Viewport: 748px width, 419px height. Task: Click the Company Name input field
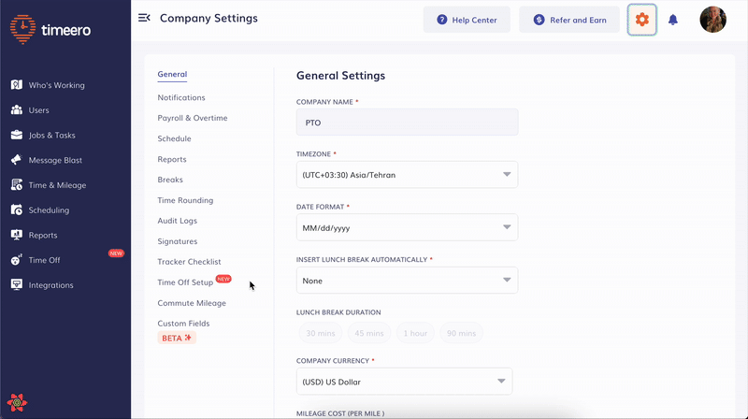407,122
